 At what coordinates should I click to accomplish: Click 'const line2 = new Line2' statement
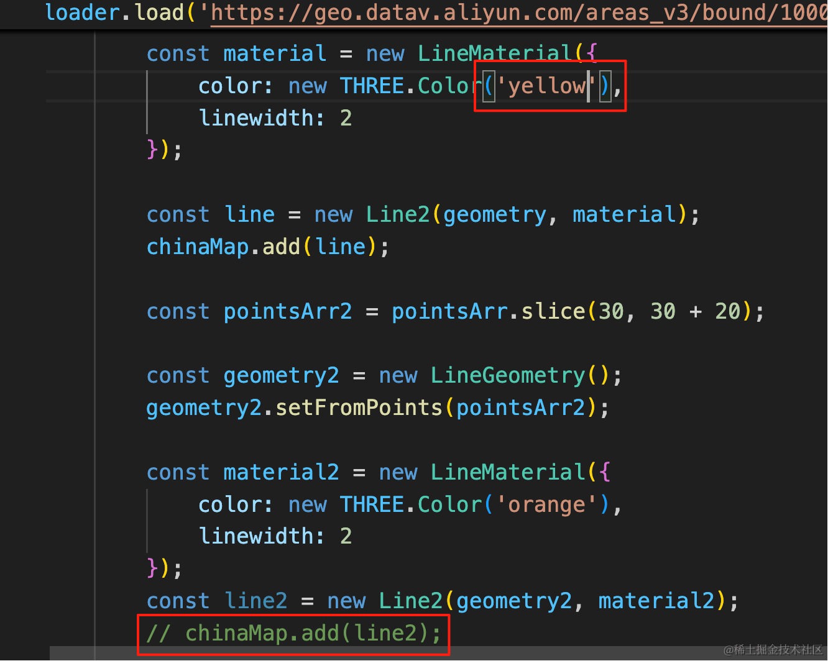click(x=443, y=601)
